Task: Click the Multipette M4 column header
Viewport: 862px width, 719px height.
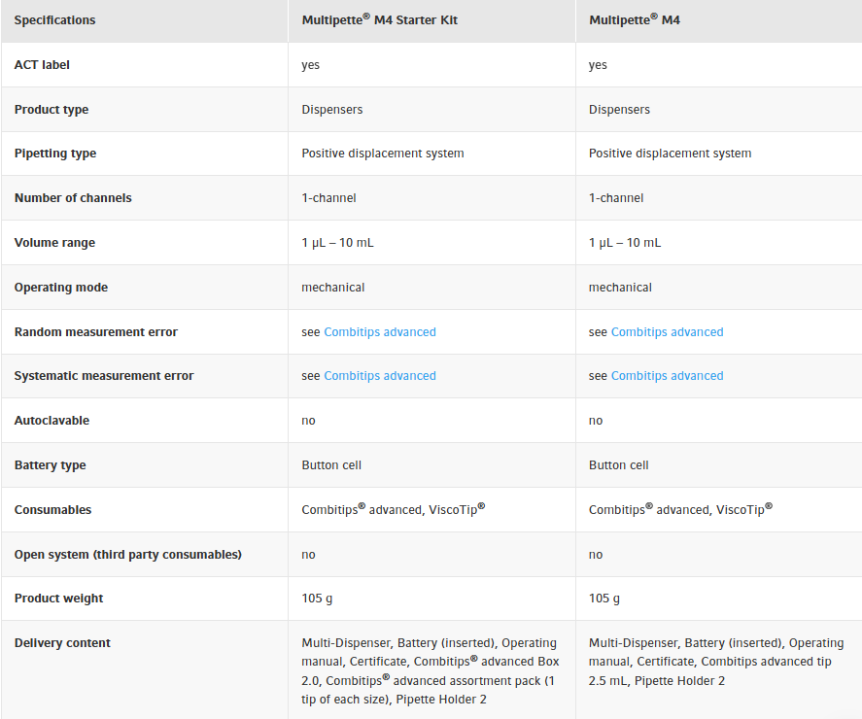Action: [x=635, y=19]
